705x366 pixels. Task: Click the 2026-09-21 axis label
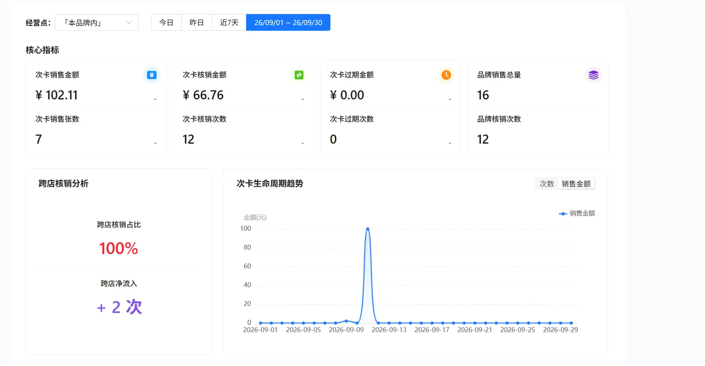coord(475,330)
